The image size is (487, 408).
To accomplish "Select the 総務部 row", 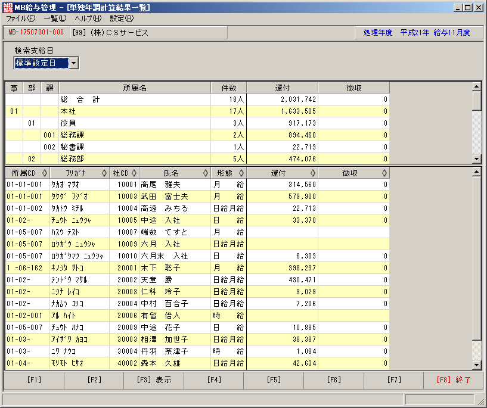I will 197,159.
